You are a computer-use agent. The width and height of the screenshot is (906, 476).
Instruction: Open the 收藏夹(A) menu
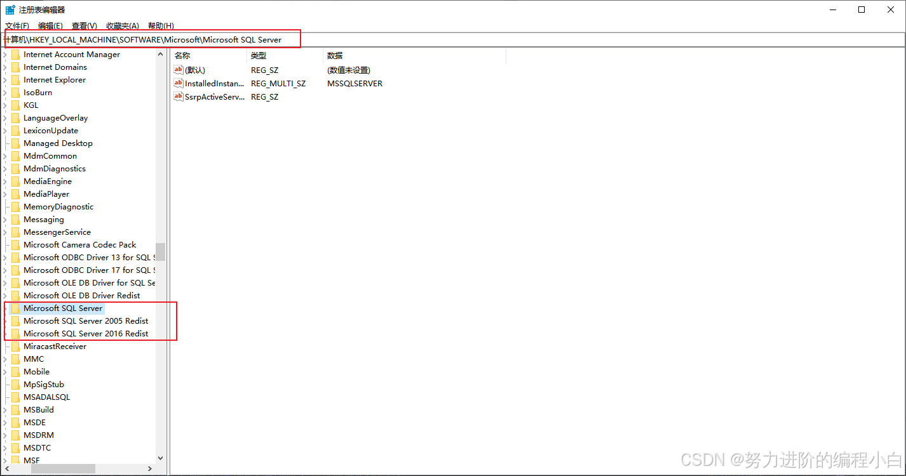coord(123,25)
